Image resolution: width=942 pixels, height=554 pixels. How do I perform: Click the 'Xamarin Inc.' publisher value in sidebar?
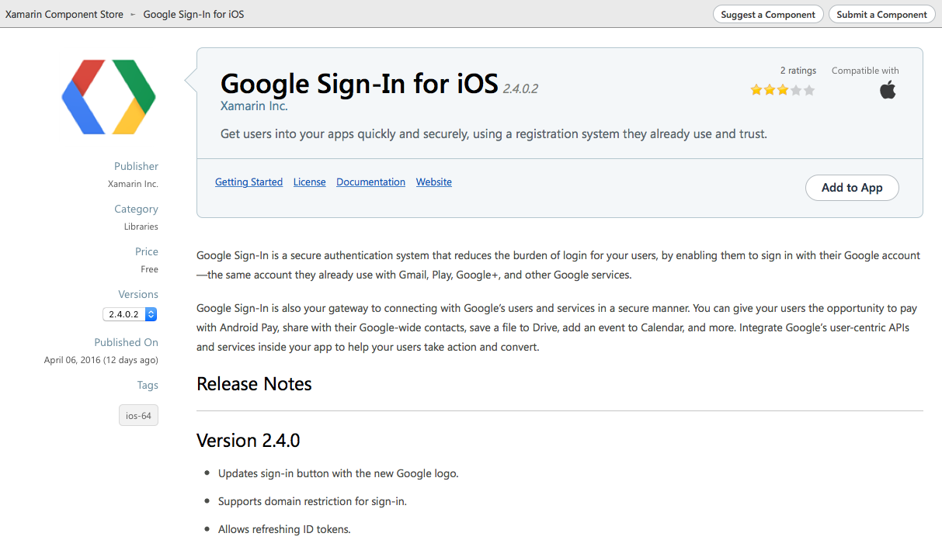pyautogui.click(x=133, y=184)
